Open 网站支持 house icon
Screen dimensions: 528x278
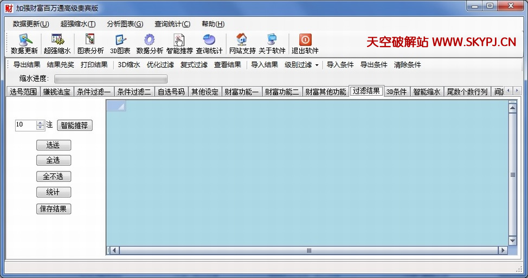coord(242,41)
